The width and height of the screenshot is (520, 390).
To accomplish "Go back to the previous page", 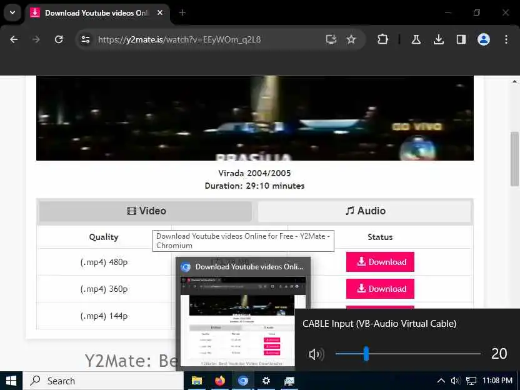I will tap(14, 40).
